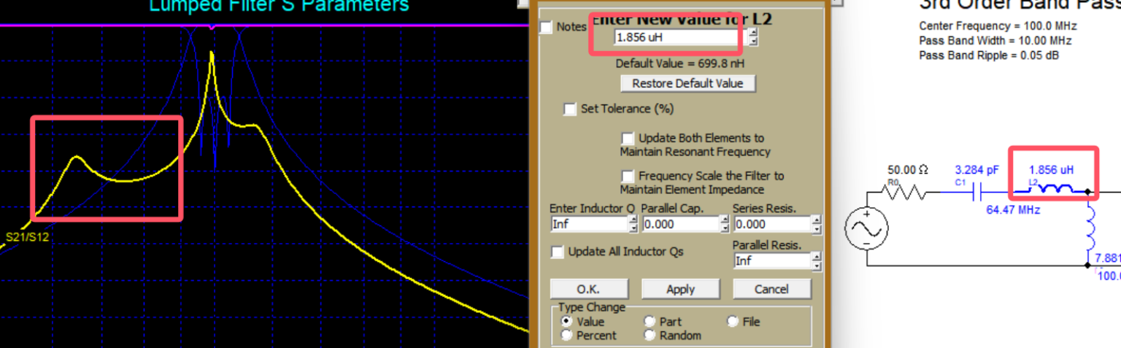
Task: Check Update All Inductor Qs
Action: click(558, 252)
